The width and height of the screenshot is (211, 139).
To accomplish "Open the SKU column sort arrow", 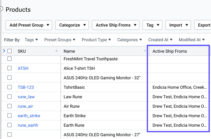I will click(57, 51).
